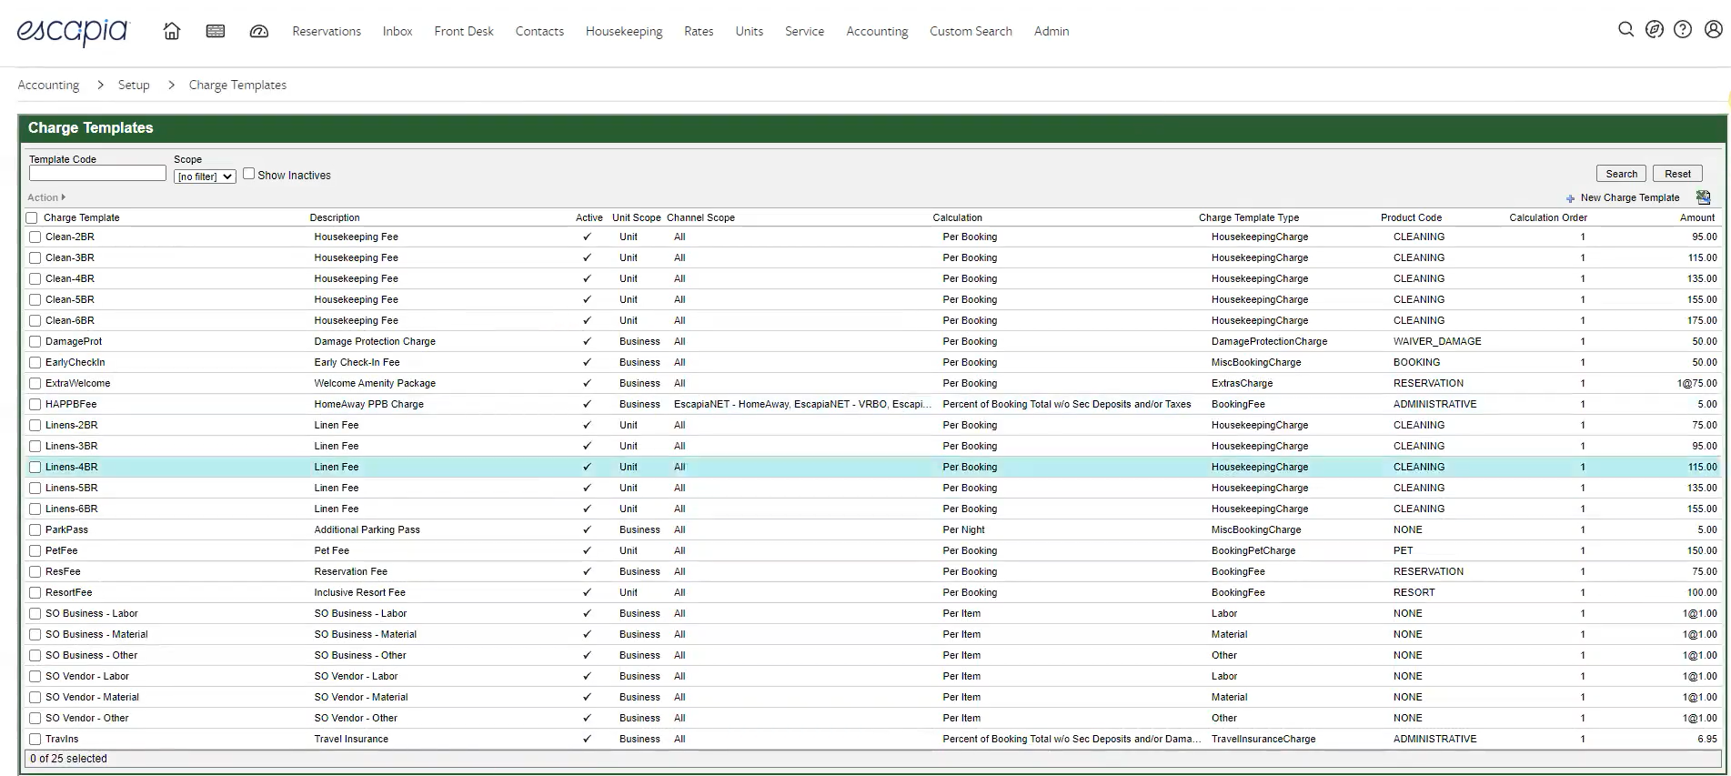This screenshot has width=1731, height=776.
Task: Expand the Action menu arrow
Action: 63,197
